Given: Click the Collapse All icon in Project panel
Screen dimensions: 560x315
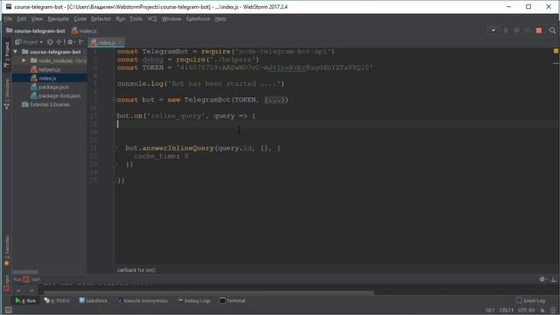Looking at the screenshot, I should tap(59, 42).
